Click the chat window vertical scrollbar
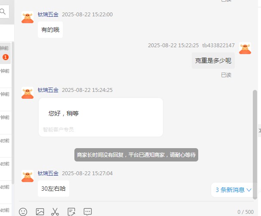 point(255,144)
